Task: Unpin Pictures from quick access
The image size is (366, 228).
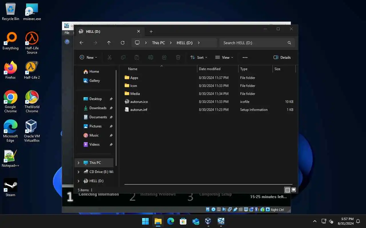Action: [x=111, y=126]
